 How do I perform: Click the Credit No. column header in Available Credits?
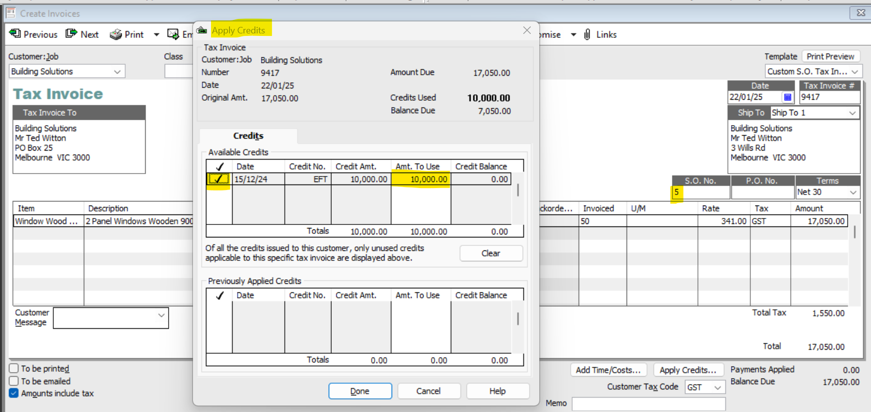pos(307,166)
